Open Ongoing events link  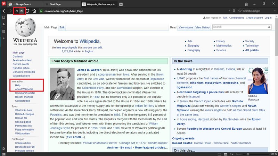(183, 138)
